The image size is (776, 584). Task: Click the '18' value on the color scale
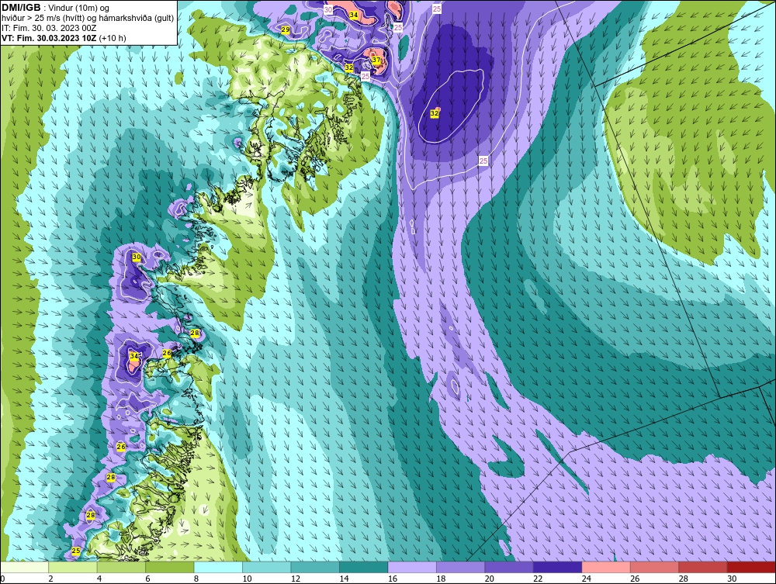tap(441, 579)
